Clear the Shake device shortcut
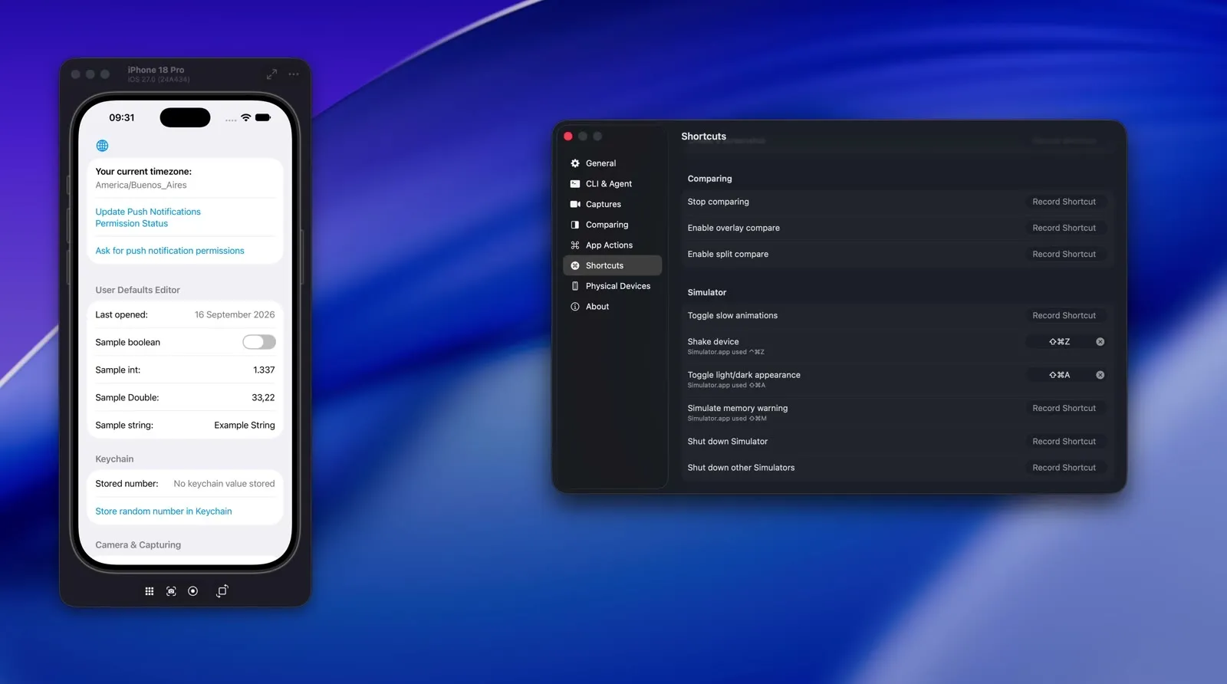Viewport: 1227px width, 684px height. click(1100, 342)
